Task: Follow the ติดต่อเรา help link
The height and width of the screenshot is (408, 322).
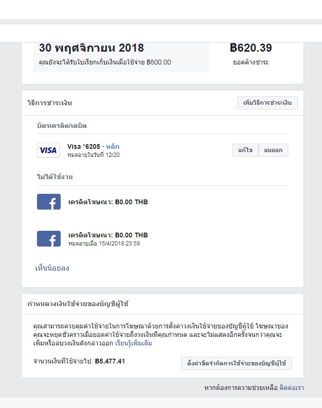Action: coord(292,388)
